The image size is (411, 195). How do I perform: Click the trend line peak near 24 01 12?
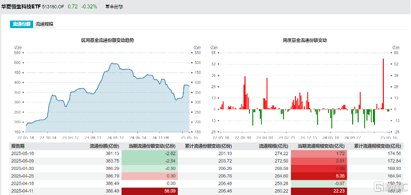pos(112,63)
